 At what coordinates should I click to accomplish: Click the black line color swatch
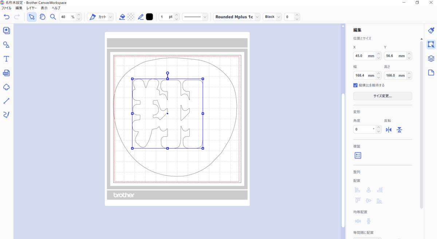pos(149,17)
